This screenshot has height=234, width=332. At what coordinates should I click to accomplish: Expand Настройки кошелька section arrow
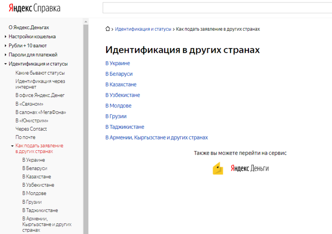coord(5,37)
